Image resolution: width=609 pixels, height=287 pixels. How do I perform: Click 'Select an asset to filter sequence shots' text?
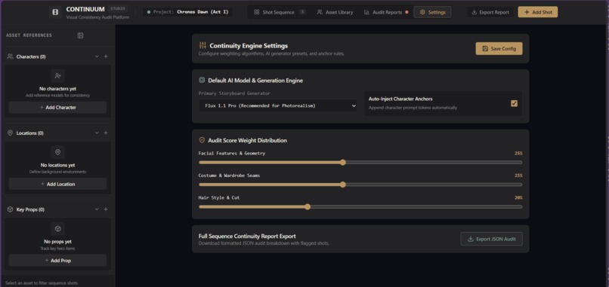point(42,283)
